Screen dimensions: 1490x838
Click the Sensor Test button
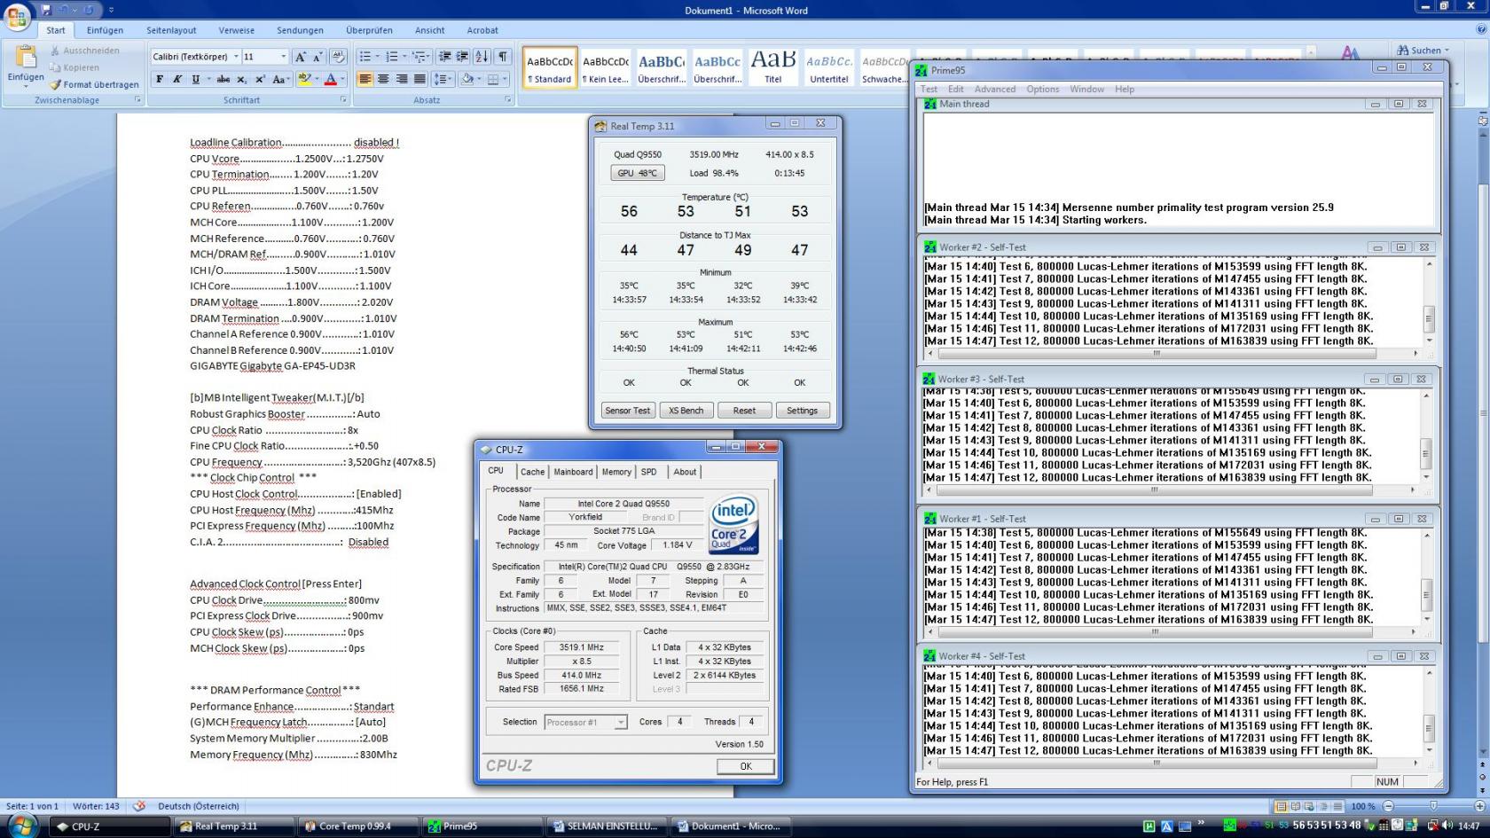tap(628, 411)
